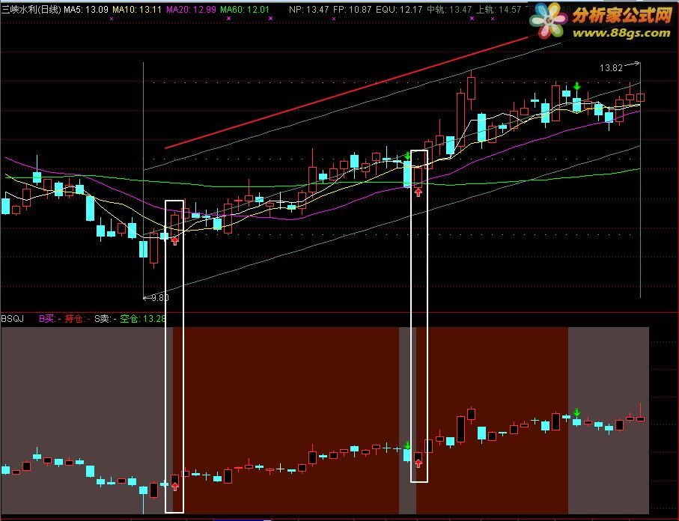Screen dimensions: 679x521
Task: Click the FP: 10.87 value
Action: click(352, 9)
